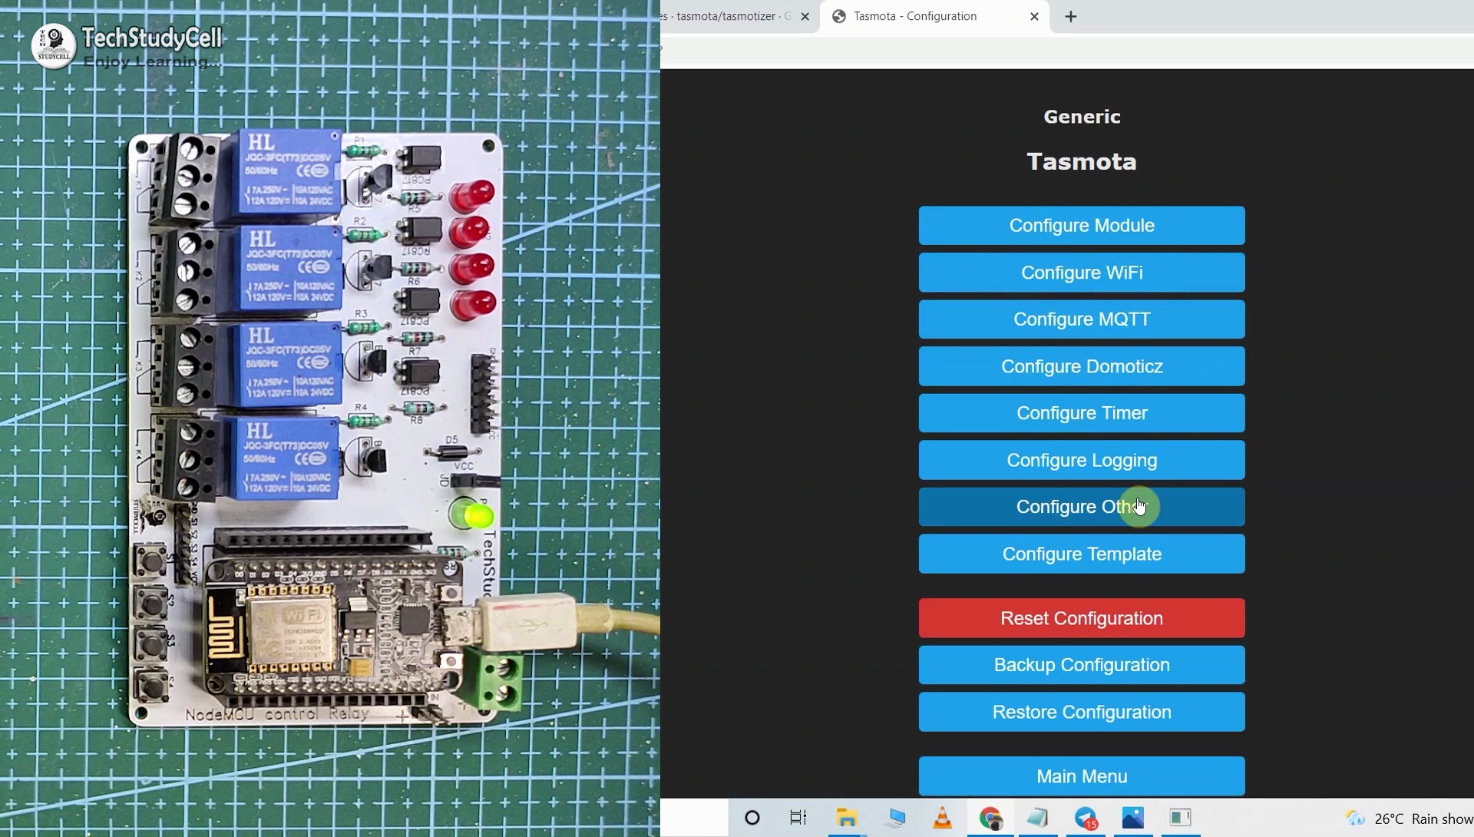Viewport: 1474px width, 837px height.
Task: Open a new browser tab
Action: (x=1071, y=16)
